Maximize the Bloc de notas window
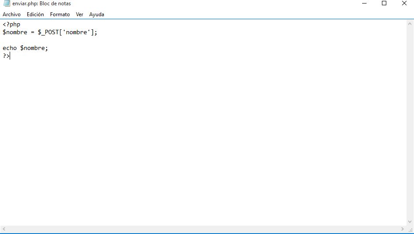Image resolution: width=414 pixels, height=234 pixels. (384, 4)
